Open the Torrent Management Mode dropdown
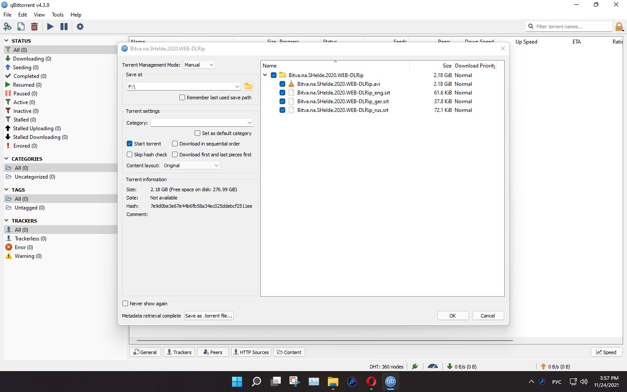627x392 pixels. click(x=199, y=65)
